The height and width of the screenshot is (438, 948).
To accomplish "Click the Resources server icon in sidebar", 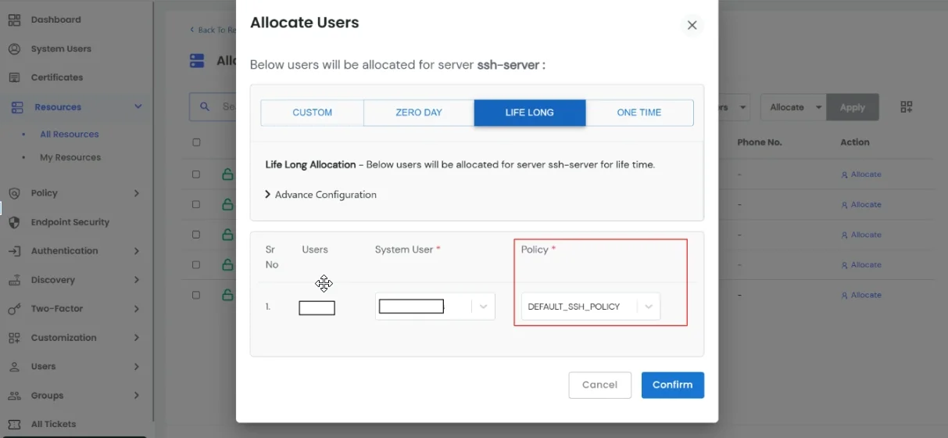I will [17, 107].
